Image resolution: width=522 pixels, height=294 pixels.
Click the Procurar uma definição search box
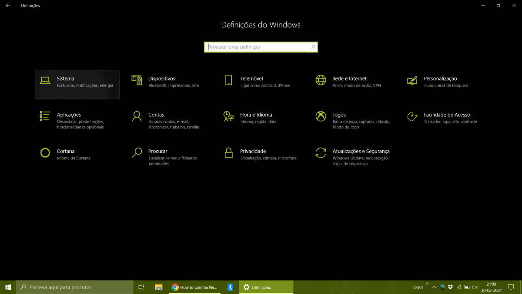point(261,47)
